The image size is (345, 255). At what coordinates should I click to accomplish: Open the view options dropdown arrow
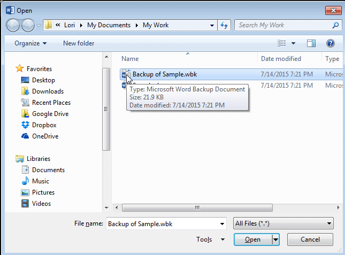tap(293, 43)
